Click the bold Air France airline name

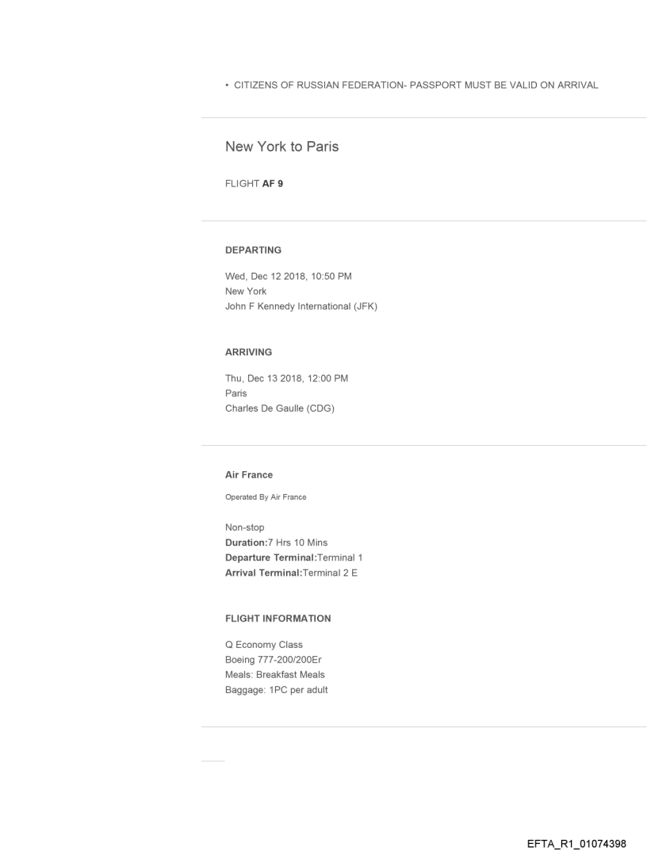249,475
